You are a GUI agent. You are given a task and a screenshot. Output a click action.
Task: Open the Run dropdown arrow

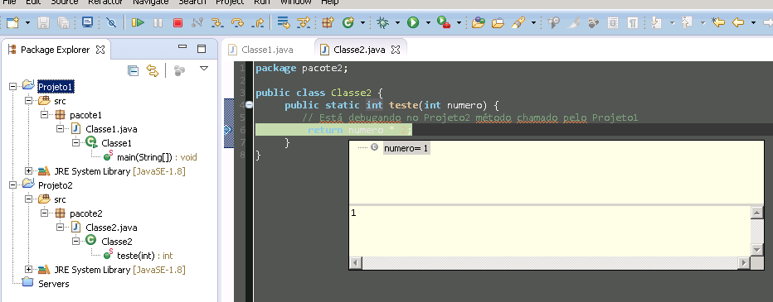coord(428,22)
